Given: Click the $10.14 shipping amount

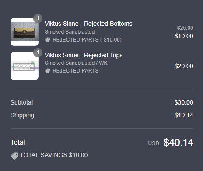Looking at the screenshot, I should [x=184, y=115].
